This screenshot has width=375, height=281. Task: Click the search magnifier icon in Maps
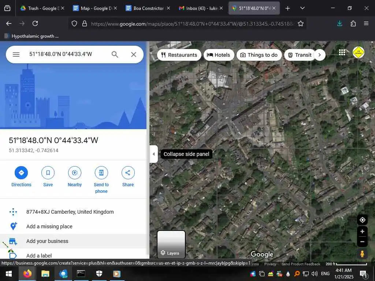115,55
